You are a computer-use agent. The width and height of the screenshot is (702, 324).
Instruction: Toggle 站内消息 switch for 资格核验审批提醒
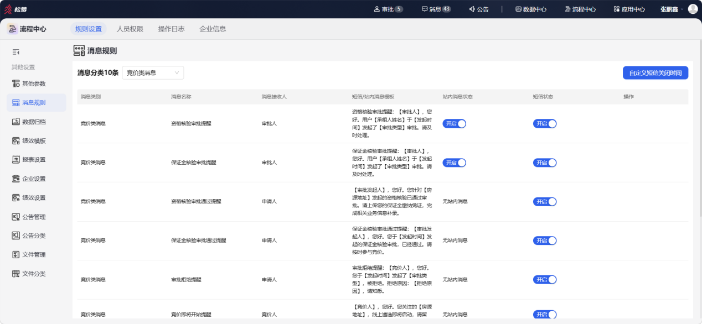click(454, 124)
